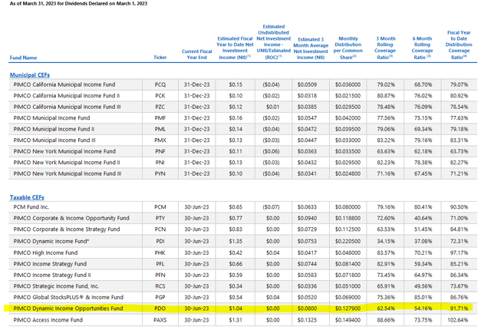Click the Current Fiscal Year End header
Viewport: 491px width, 330px height.
(197, 54)
